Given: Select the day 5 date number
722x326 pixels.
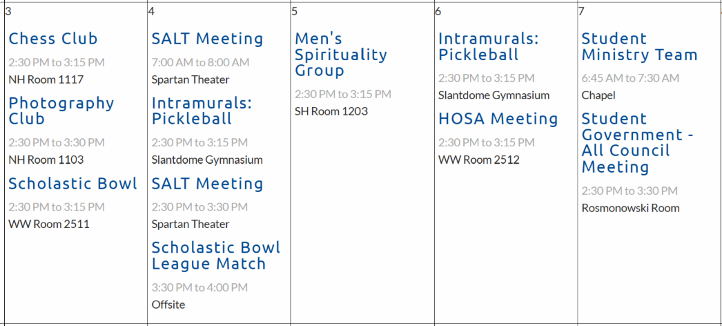Looking at the screenshot, I should (x=294, y=11).
